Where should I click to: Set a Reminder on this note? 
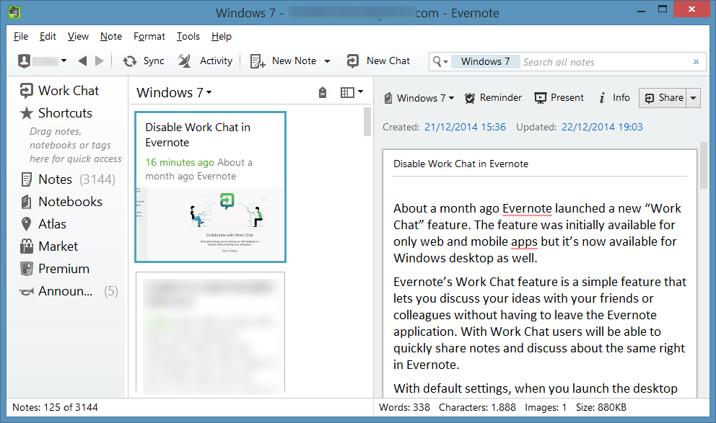pyautogui.click(x=493, y=98)
